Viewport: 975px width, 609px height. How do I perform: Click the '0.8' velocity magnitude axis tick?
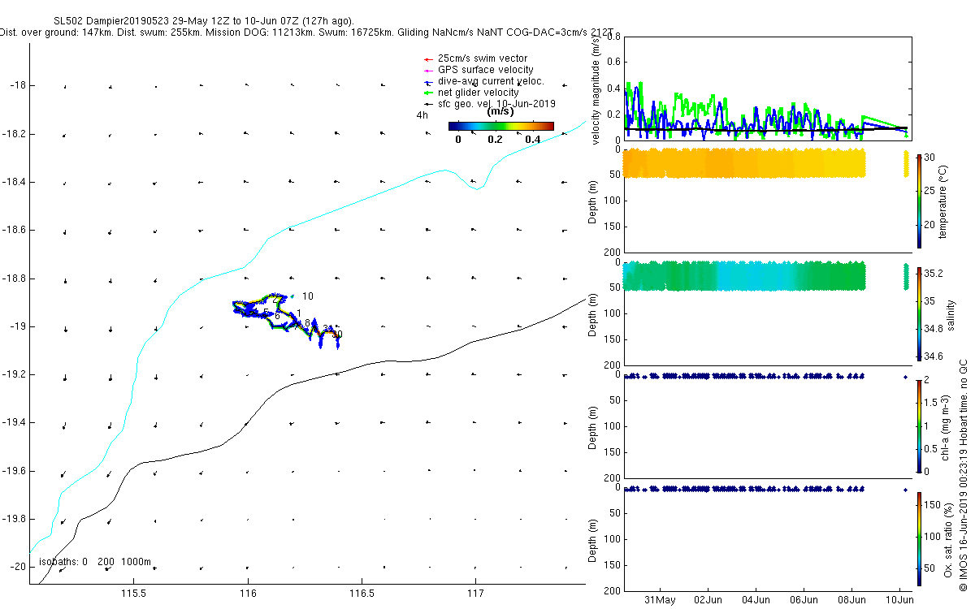613,37
